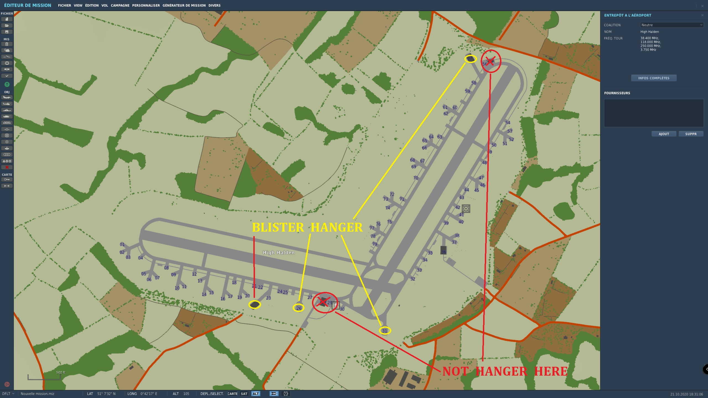The width and height of the screenshot is (708, 398).
Task: Click the AJOUT button
Action: click(664, 134)
